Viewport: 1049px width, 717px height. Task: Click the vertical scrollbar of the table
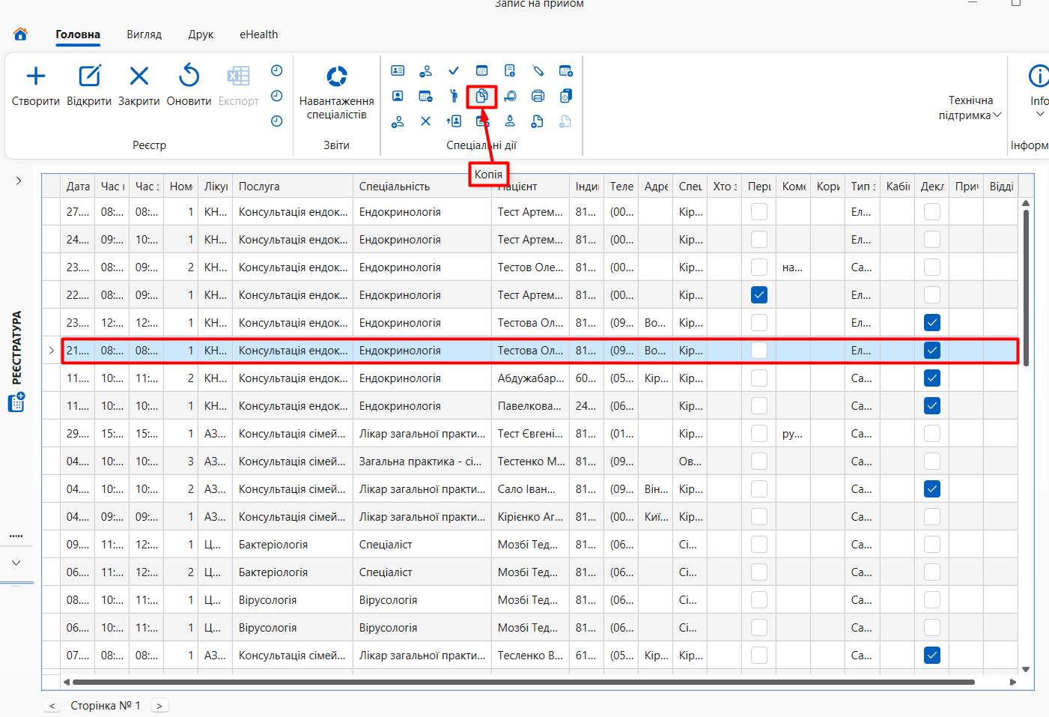(1026, 288)
